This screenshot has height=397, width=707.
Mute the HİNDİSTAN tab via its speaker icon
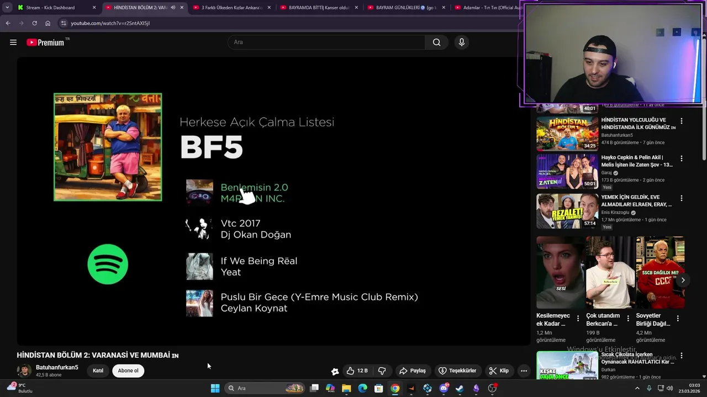pyautogui.click(x=173, y=8)
